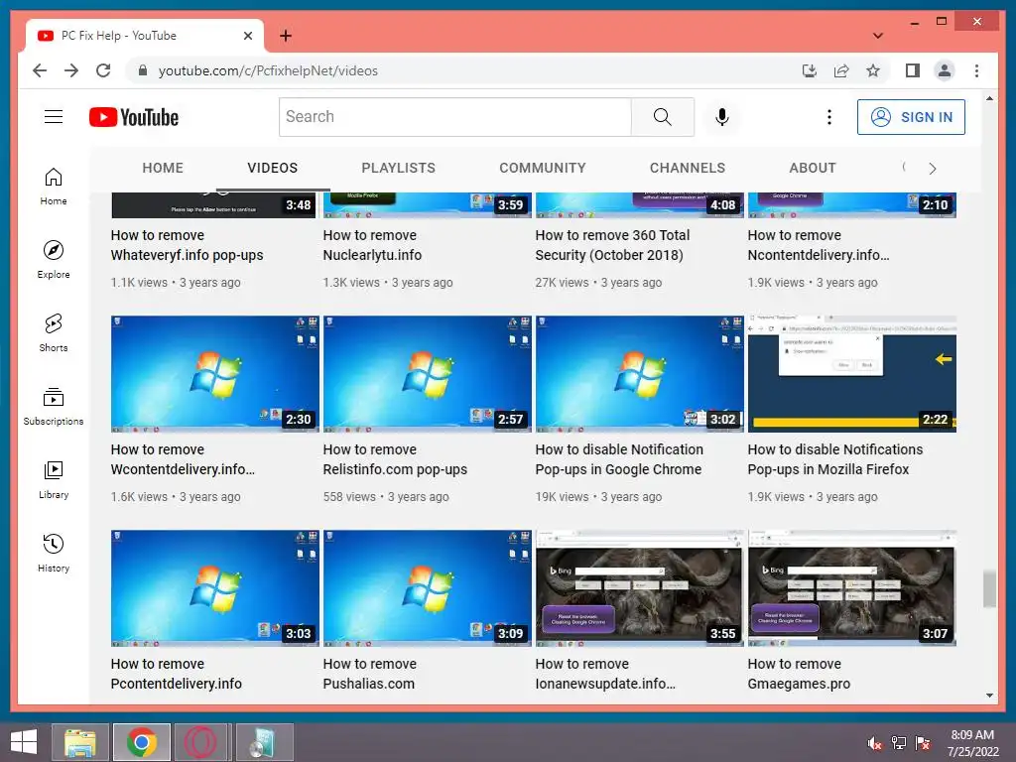Open Chrome profile avatar
Screen dimensions: 1016x762
(945, 70)
